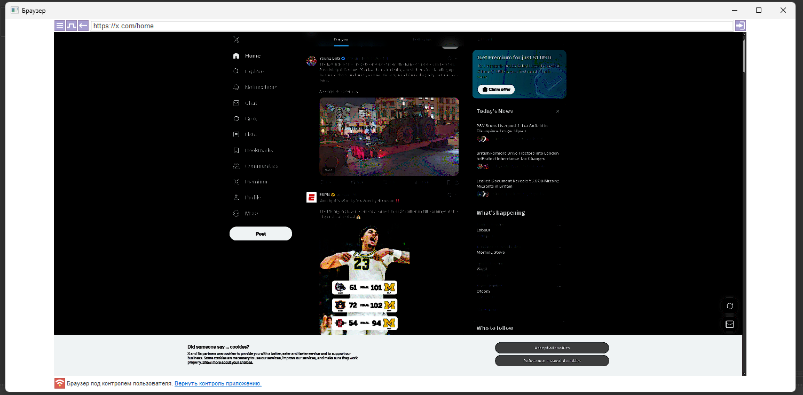Click the return control to application link

218,384
